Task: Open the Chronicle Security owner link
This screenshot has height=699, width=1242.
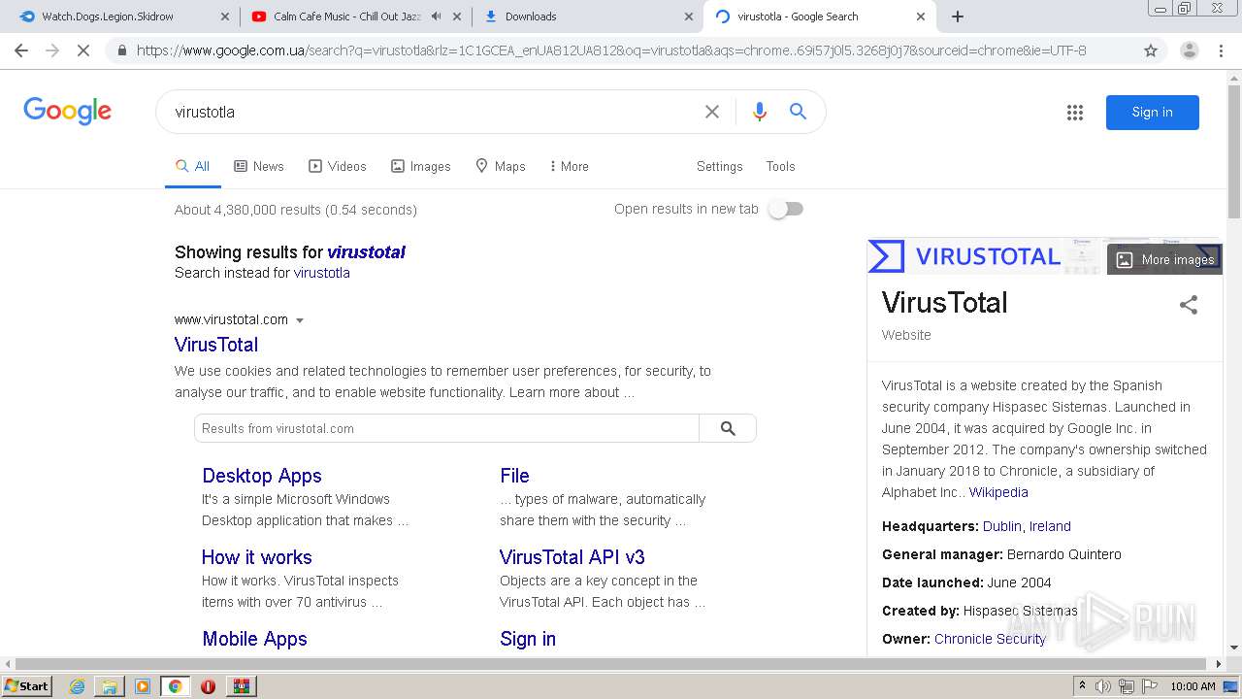Action: click(990, 639)
